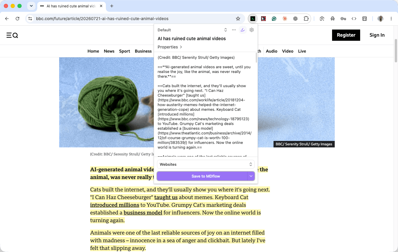The image size is (398, 252).
Task: Click the page's vertical scrollbar thumb
Action: click(396, 50)
